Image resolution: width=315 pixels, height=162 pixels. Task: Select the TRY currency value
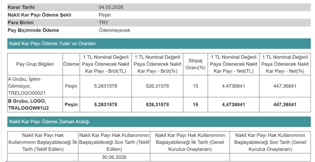coord(104,23)
